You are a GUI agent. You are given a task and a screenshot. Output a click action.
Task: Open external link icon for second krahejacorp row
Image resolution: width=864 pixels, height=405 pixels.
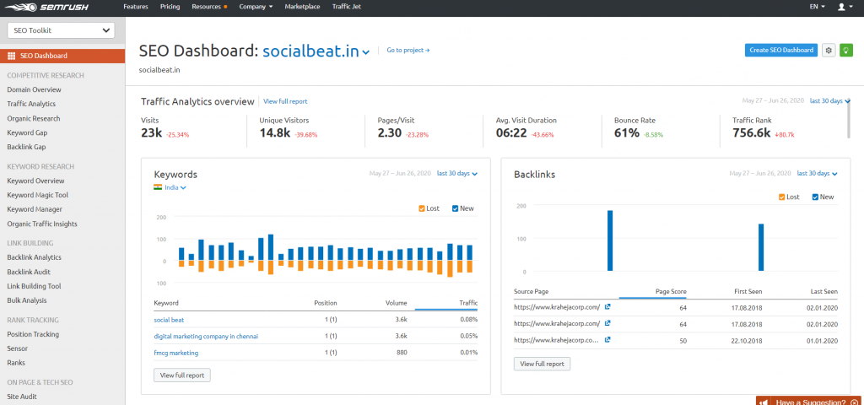607,323
